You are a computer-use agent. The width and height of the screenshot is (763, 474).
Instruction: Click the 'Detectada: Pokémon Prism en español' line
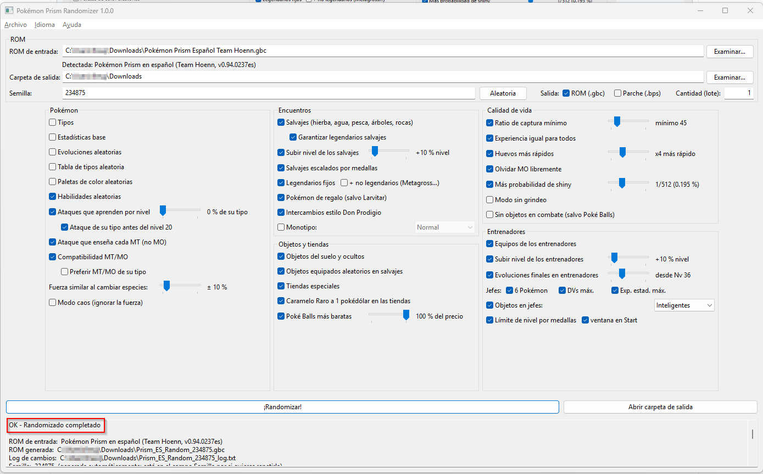[x=159, y=64]
